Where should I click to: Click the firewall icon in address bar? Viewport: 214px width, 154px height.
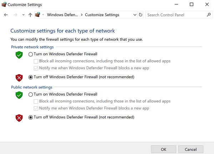pyautogui.click(x=38, y=15)
